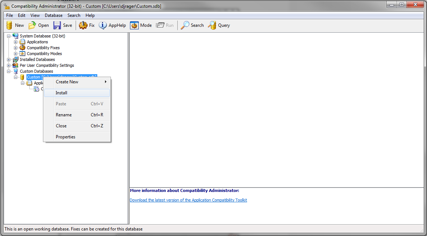The width and height of the screenshot is (427, 236).
Task: Open the Edit menu
Action: (22, 15)
